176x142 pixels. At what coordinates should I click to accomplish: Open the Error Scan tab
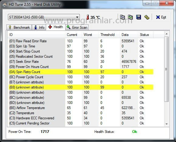[x=77, y=27]
